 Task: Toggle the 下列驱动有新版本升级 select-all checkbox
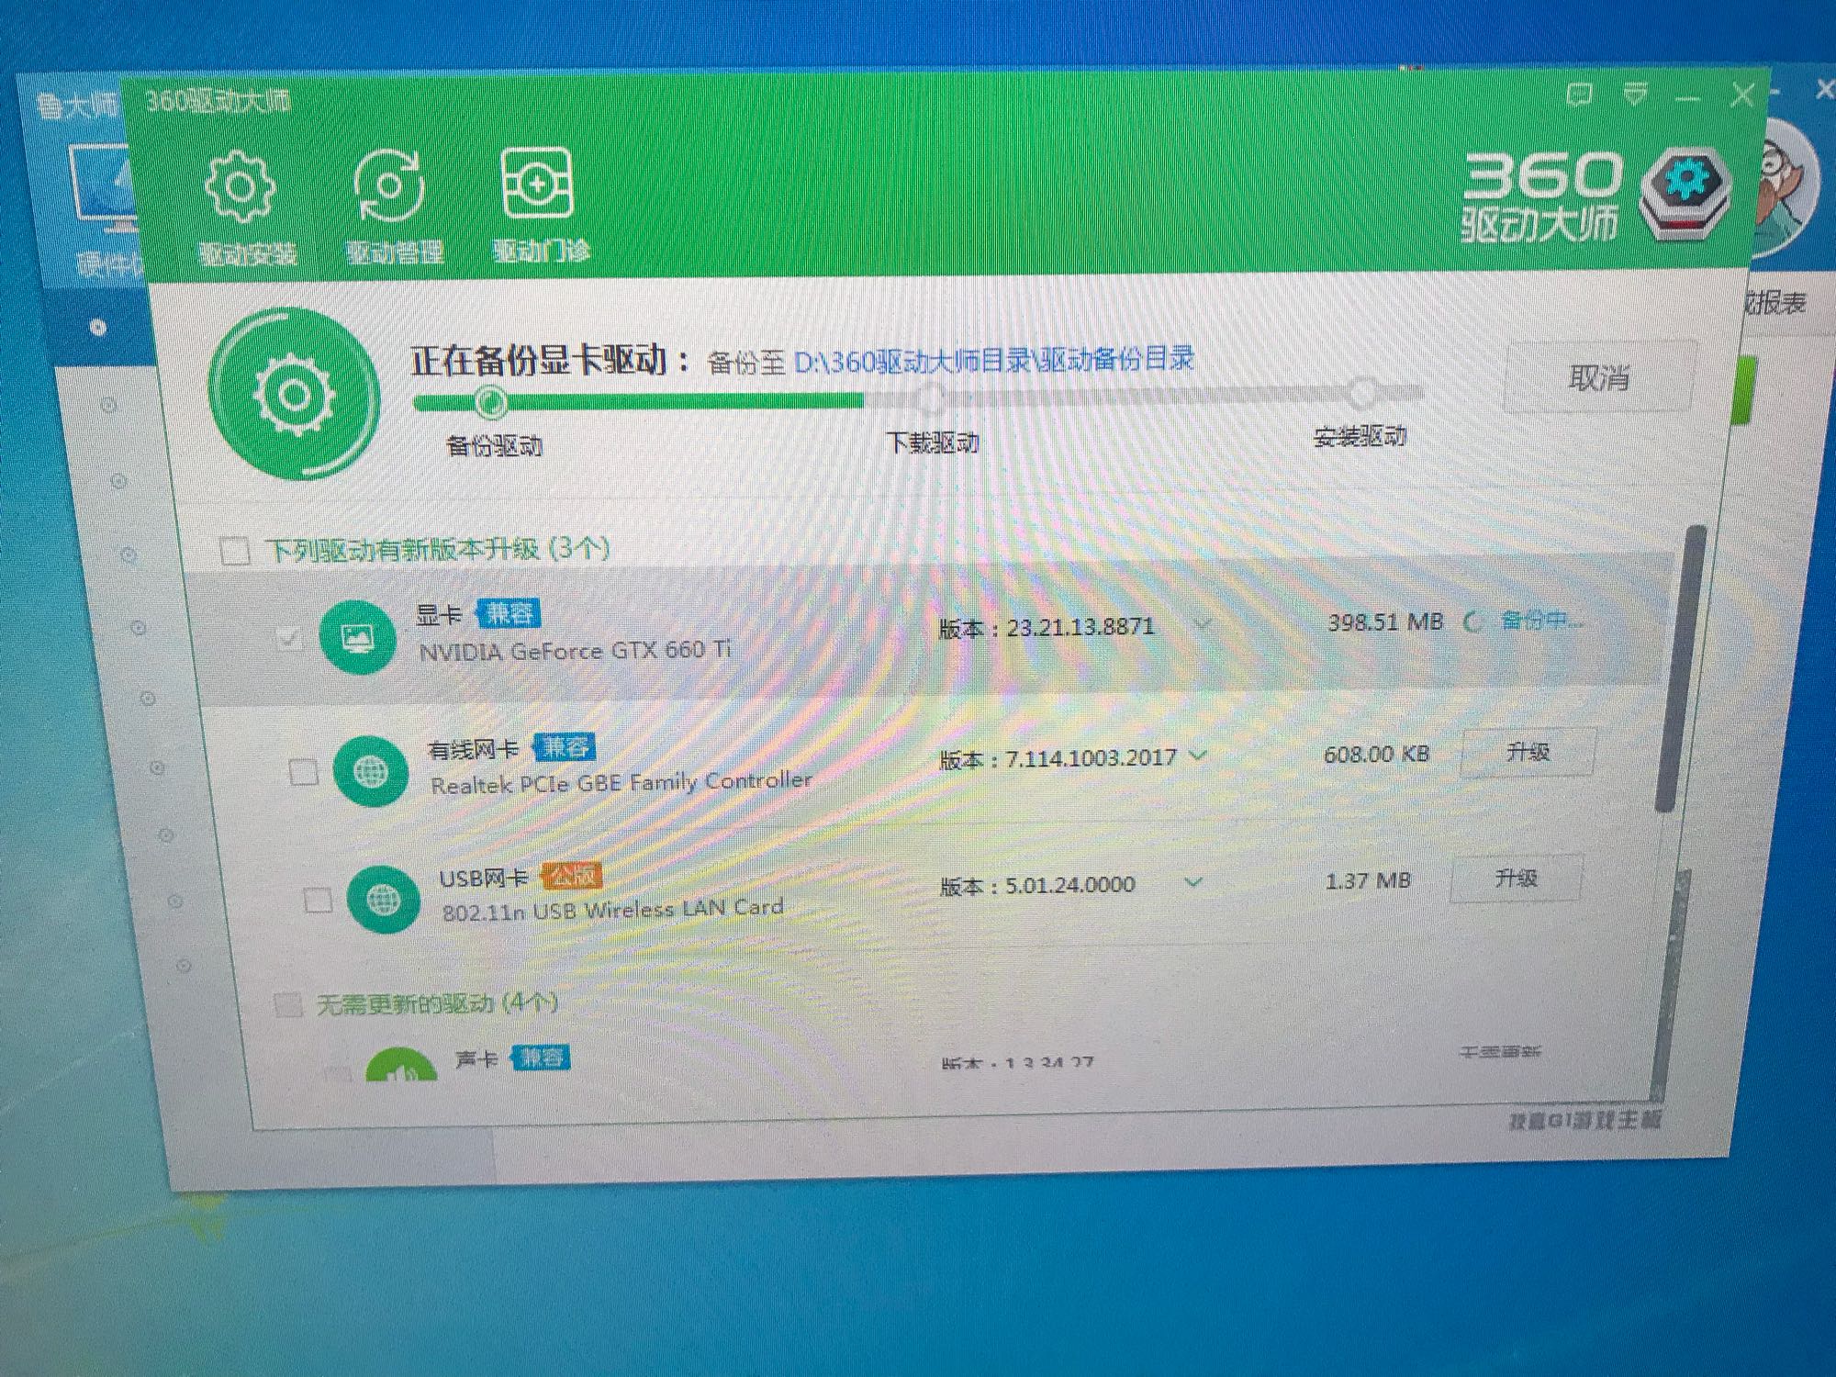pyautogui.click(x=235, y=551)
